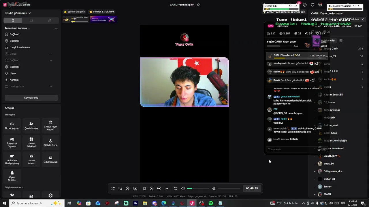The height and width of the screenshot is (207, 369).
Task: Send the comment with the arrow button
Action: click(324, 149)
